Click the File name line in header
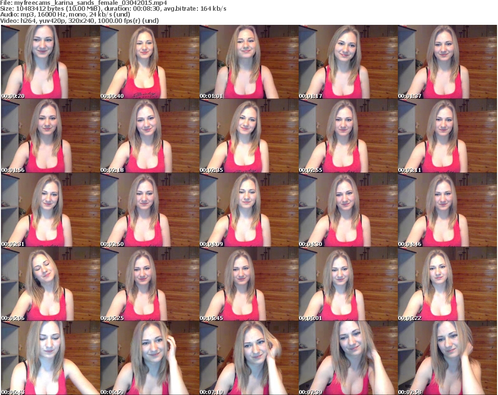 [84, 3]
